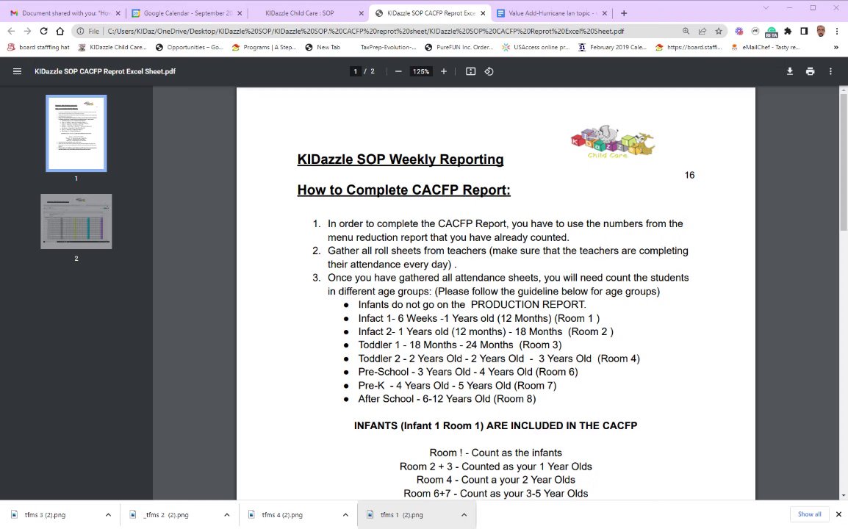Expand options for tfms 1 (2).png download
The width and height of the screenshot is (848, 529).
coord(464,515)
